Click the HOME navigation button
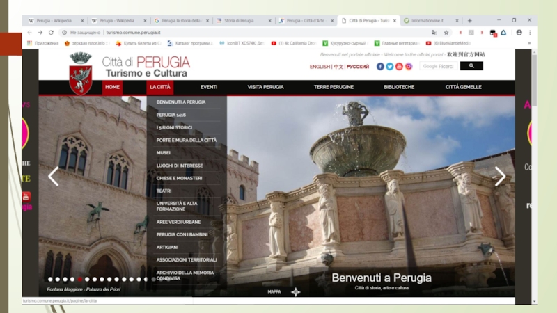This screenshot has width=557, height=313. [112, 88]
